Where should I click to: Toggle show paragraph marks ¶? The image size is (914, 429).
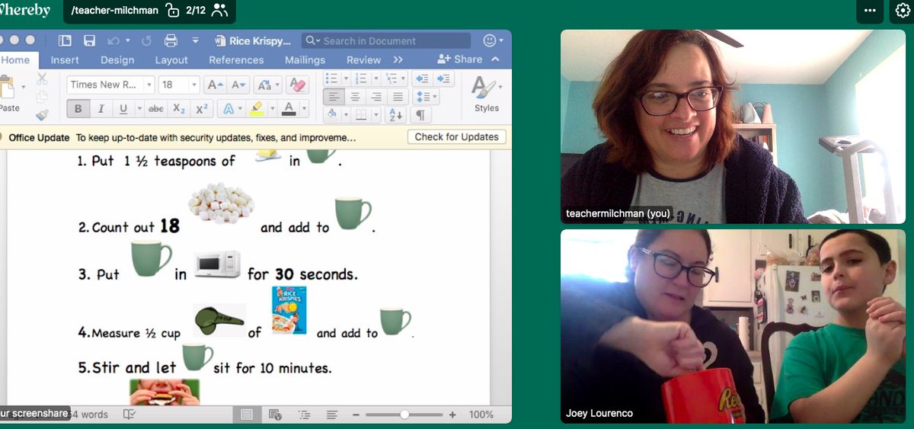pos(420,115)
